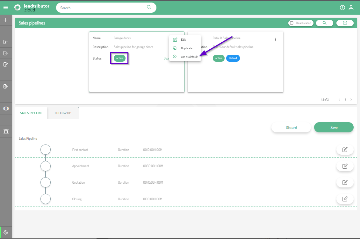Viewport: 360px width, 239px height.
Task: Click the Discard button
Action: pyautogui.click(x=291, y=127)
